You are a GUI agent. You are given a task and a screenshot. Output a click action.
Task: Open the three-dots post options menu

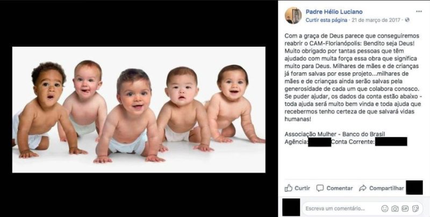pos(419,11)
